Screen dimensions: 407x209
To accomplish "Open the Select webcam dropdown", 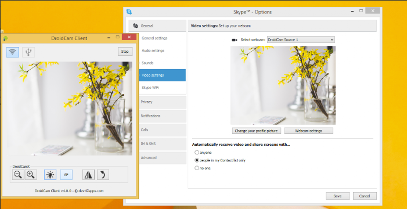I will coord(301,39).
